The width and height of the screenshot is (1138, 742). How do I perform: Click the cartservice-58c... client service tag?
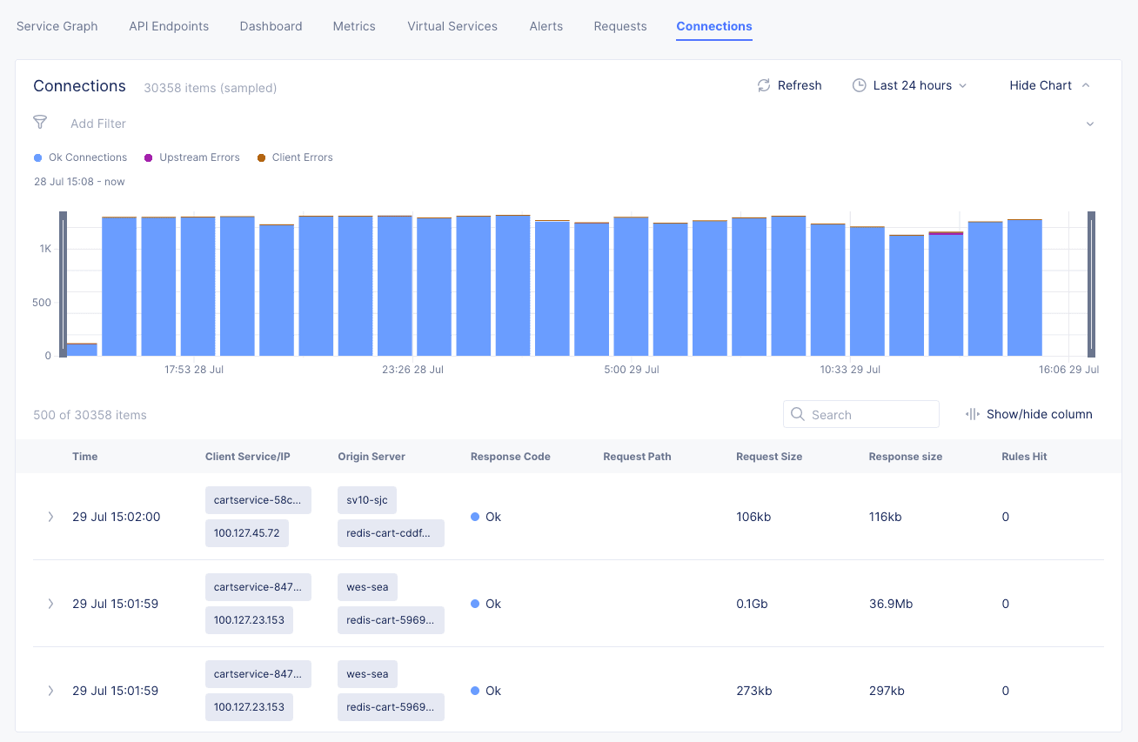tap(258, 500)
